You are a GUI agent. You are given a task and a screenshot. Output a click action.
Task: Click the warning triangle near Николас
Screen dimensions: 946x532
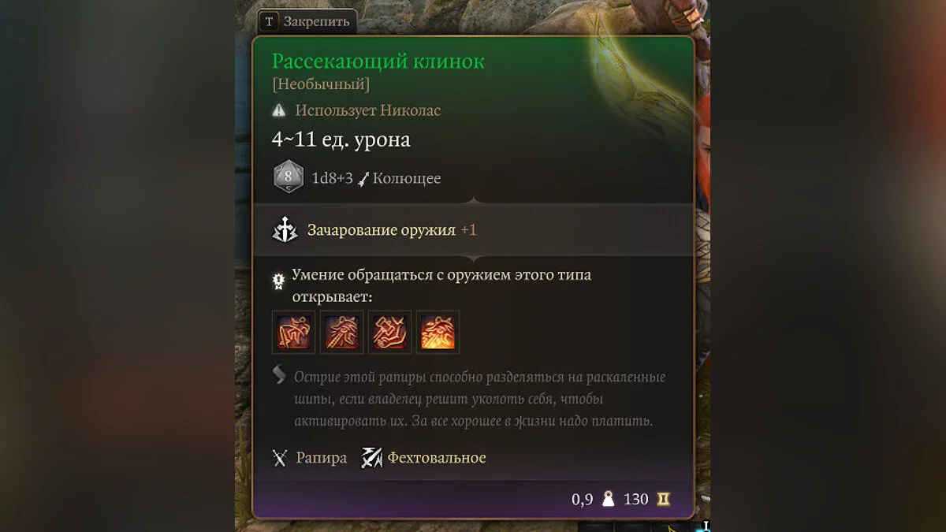(278, 111)
